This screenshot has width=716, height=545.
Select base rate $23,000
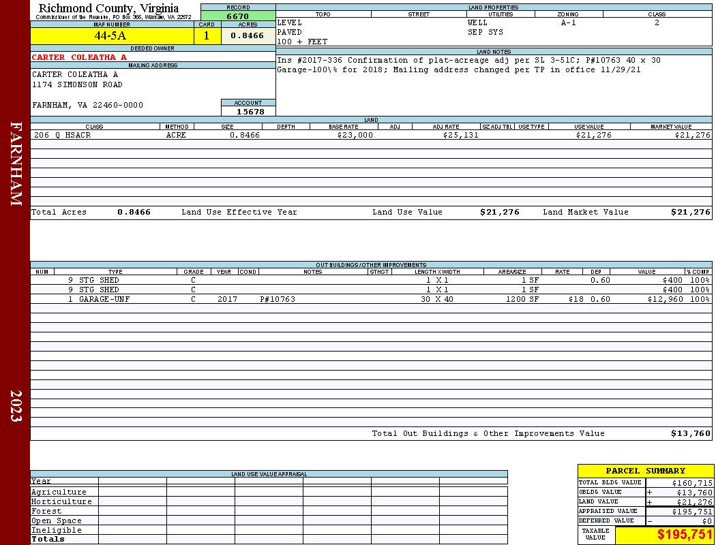pos(355,136)
